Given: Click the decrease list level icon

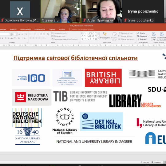Looking at the screenshot, I should [41, 34].
